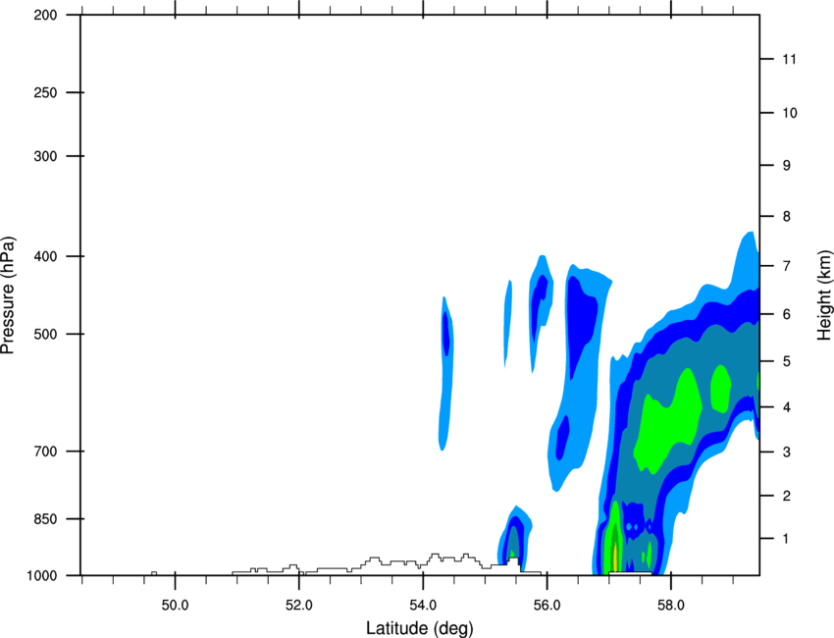Image resolution: width=834 pixels, height=638 pixels.
Task: Select the 250 pressure tick label
Action: click(x=45, y=92)
